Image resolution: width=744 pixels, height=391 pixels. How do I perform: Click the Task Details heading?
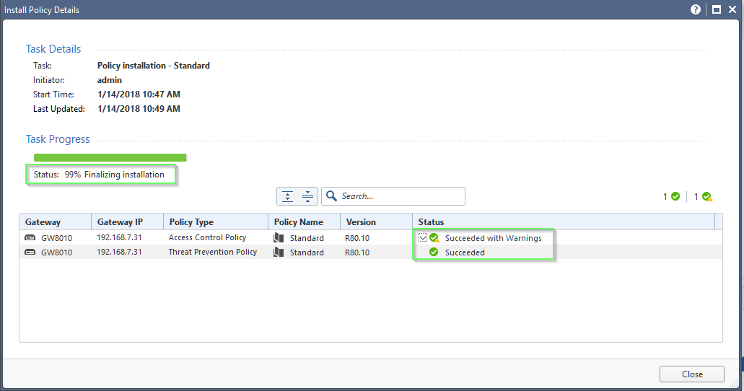[53, 49]
